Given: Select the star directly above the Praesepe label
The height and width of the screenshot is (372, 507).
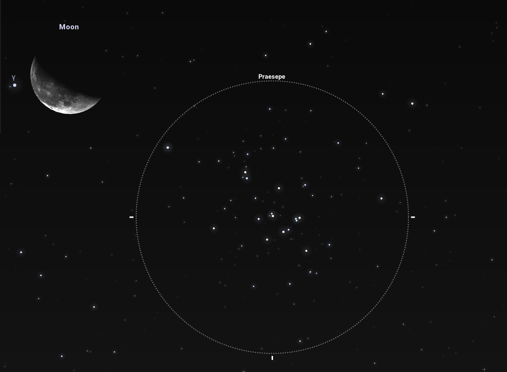Looking at the screenshot, I should click(x=266, y=55).
